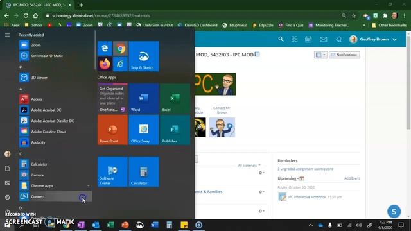This screenshot has height=231, width=411.
Task: Launch the Word tile
Action: pos(144,98)
